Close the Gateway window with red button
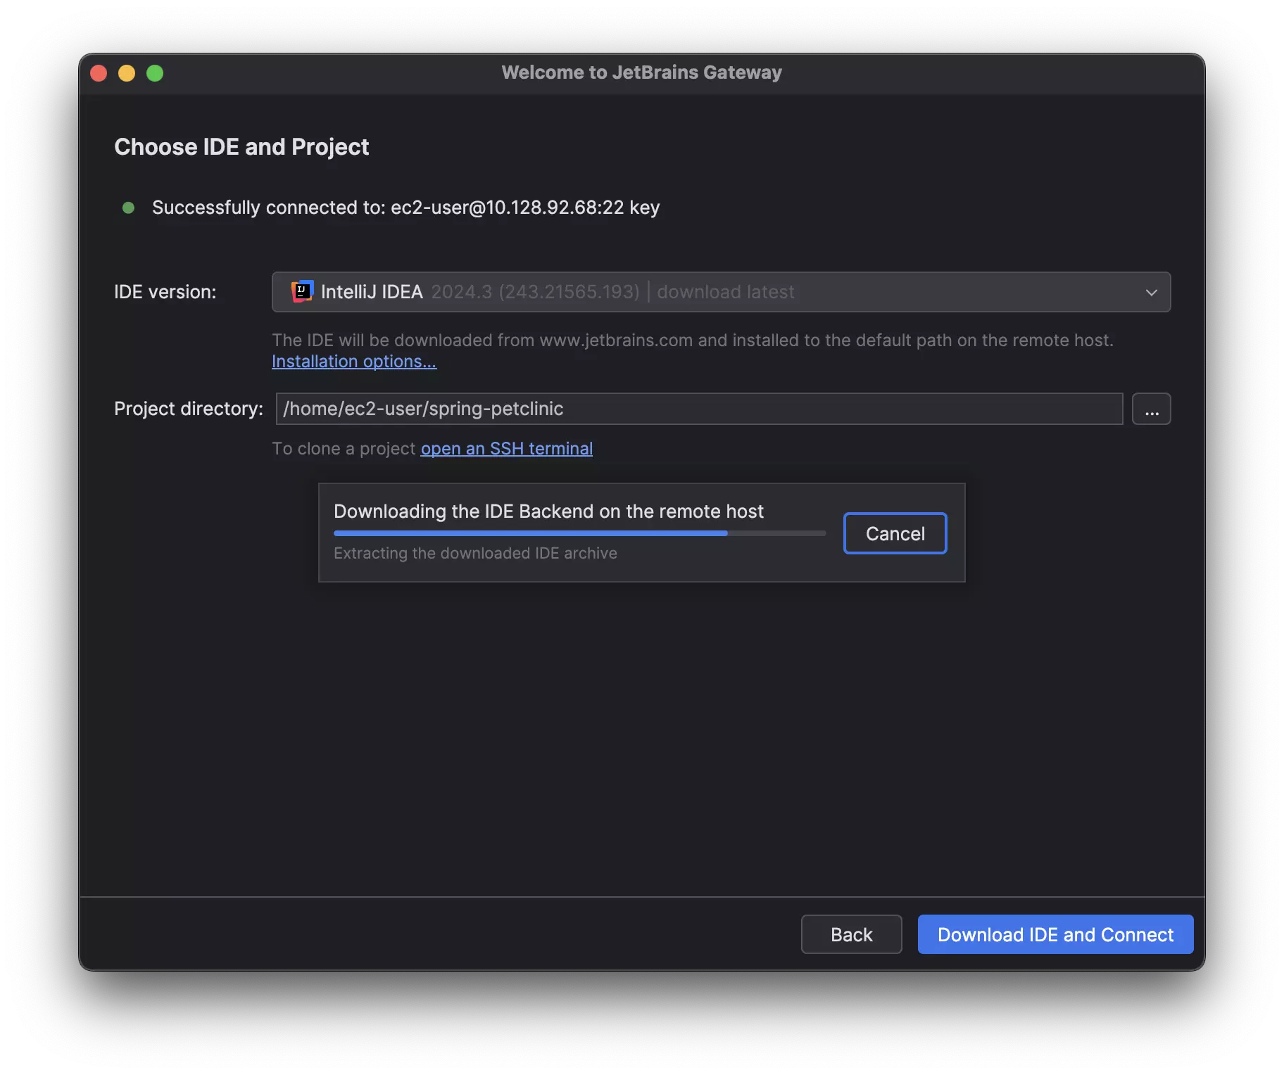Screen dimensions: 1284x1075 [99, 73]
